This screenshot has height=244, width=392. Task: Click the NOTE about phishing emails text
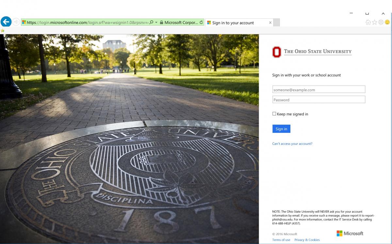pos(323,218)
